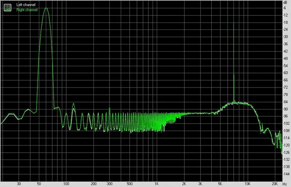Click the 'Hz' unit label
This screenshot has width=291, height=187.
point(285,184)
